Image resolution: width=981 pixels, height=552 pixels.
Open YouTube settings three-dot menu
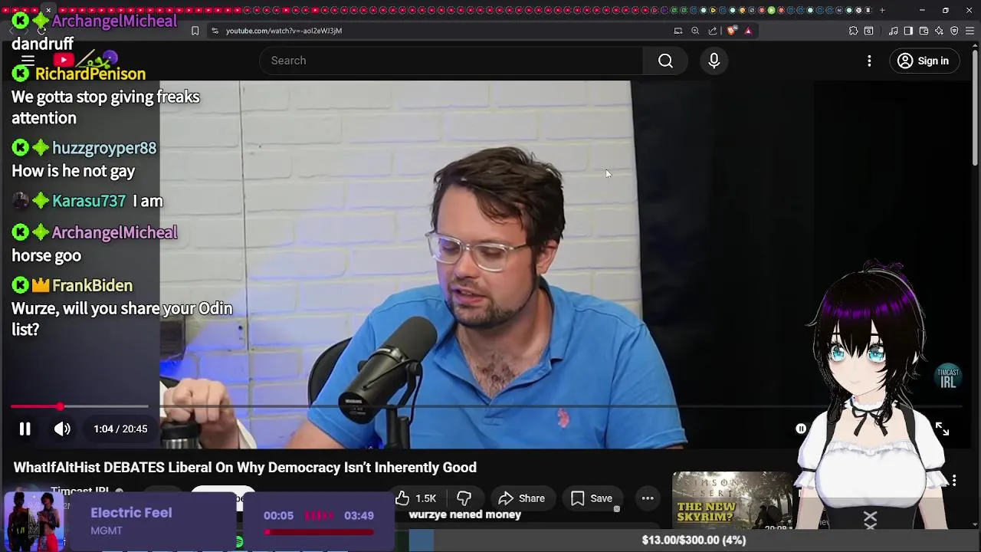[869, 61]
